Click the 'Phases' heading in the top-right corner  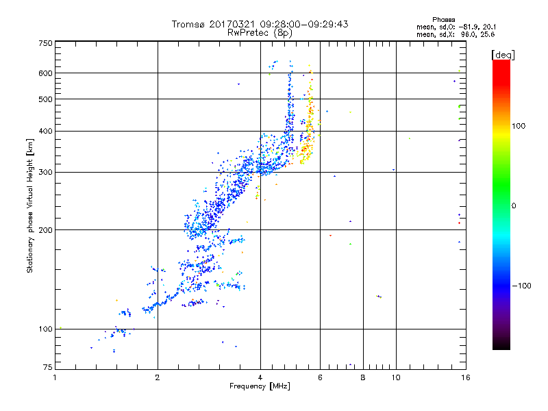pos(443,20)
